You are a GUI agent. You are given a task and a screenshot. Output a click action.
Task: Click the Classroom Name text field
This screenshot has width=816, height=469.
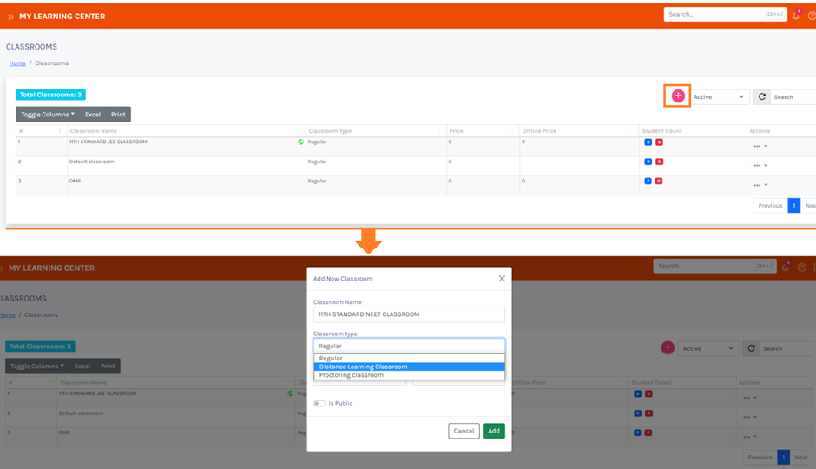(x=409, y=314)
